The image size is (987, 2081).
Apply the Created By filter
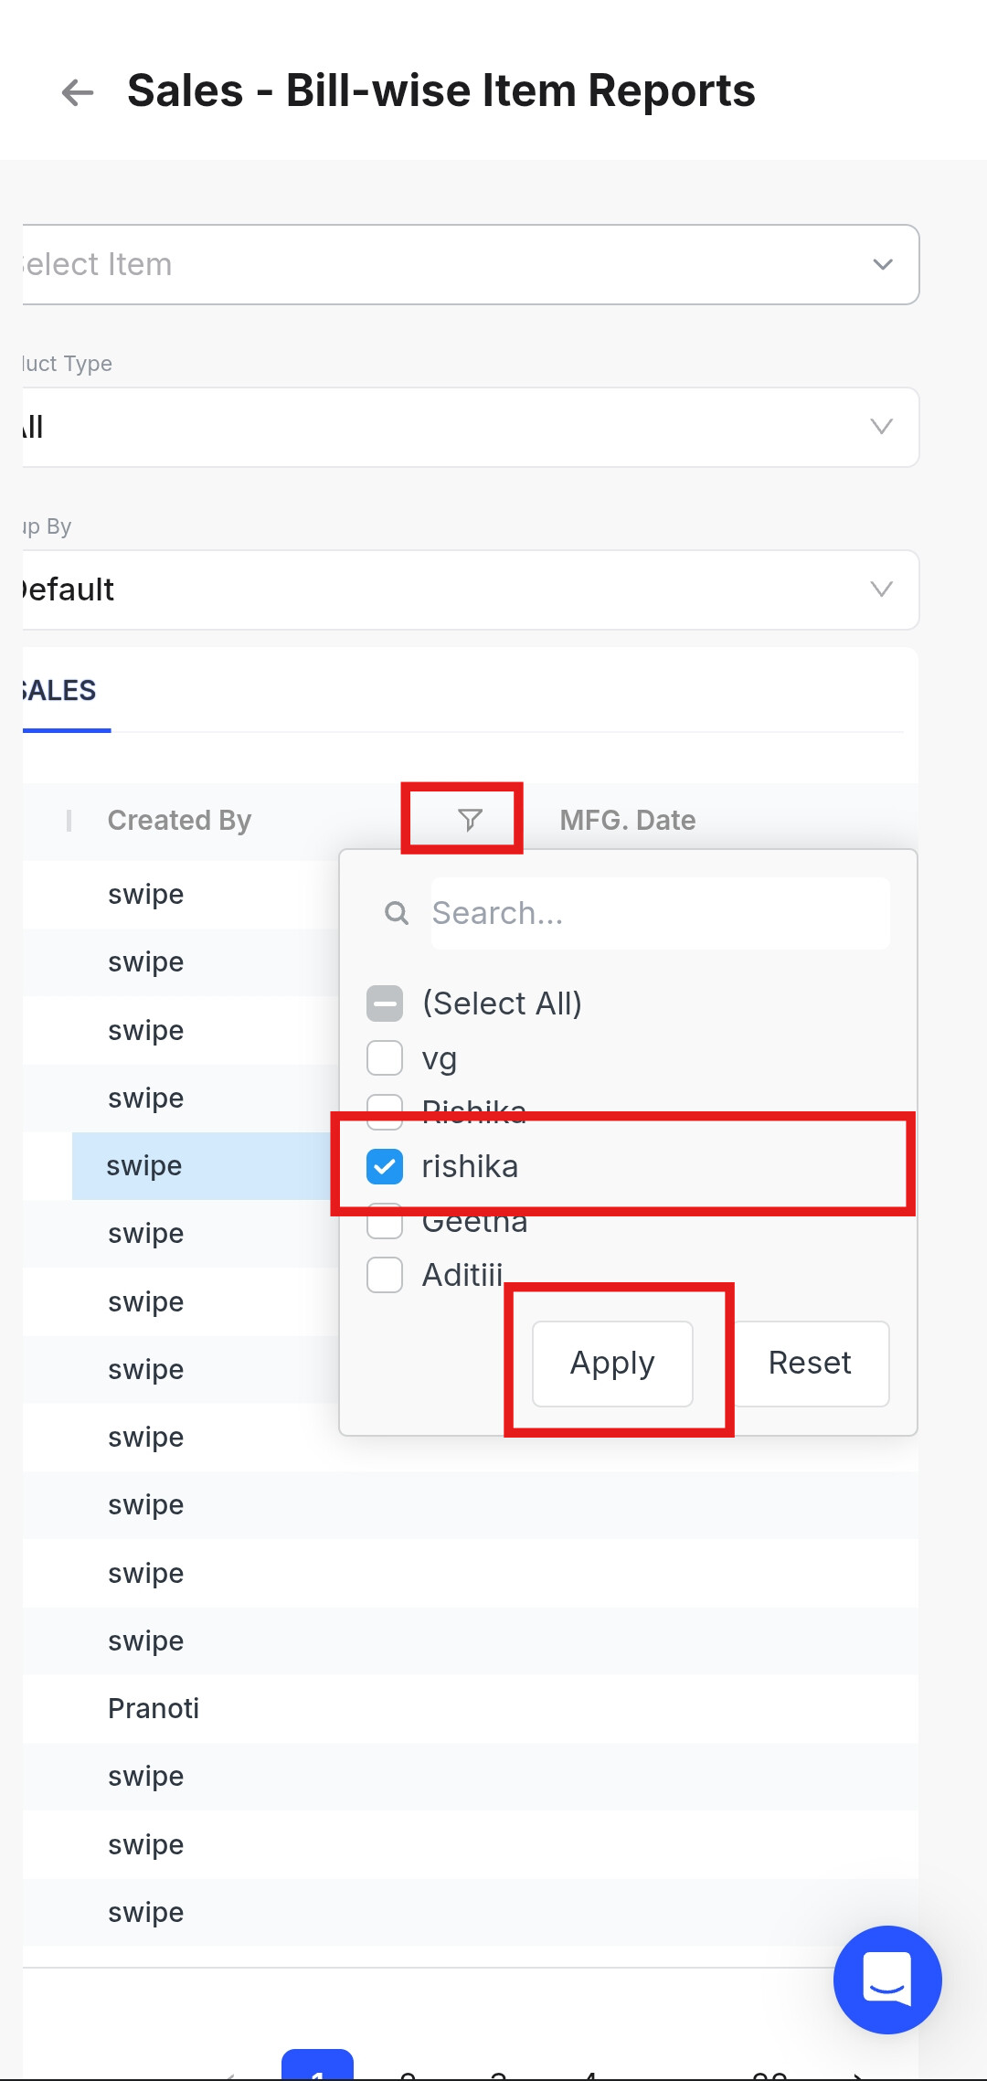tap(612, 1363)
